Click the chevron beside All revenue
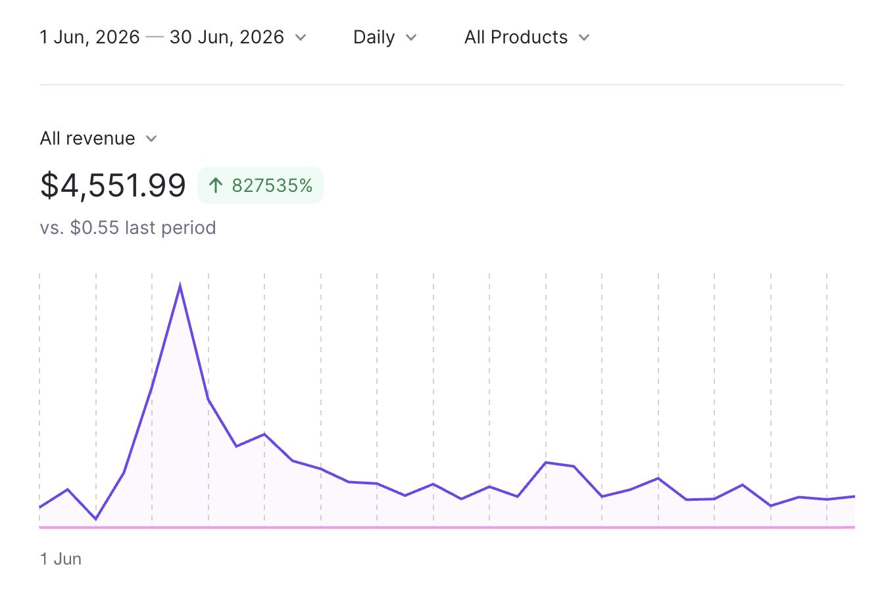884x602 pixels. 151,139
